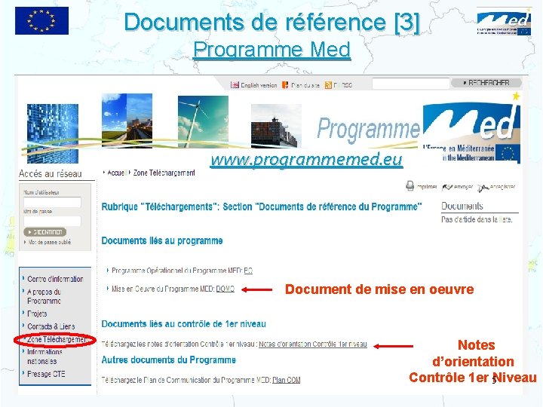The image size is (543, 407).
Task: Open the Plan COM link
Action: [x=287, y=380]
